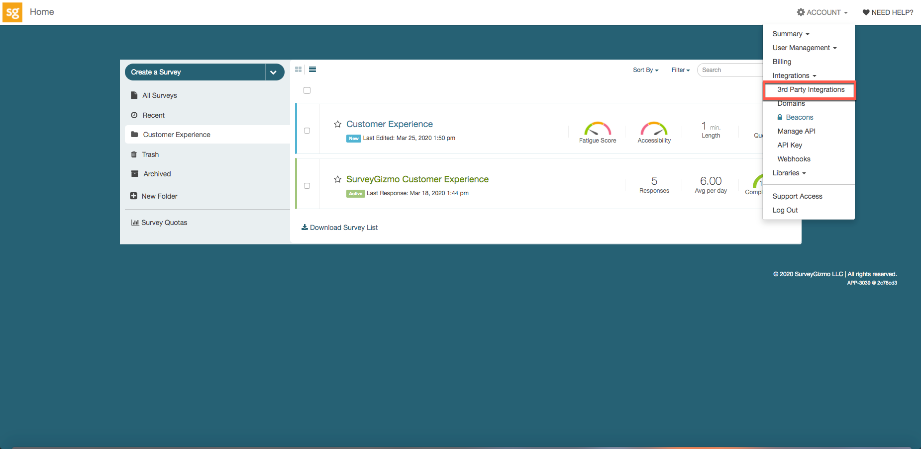Screen dimensions: 921x449
Task: Click the Customer Experience folder icon
Action: [x=134, y=134]
